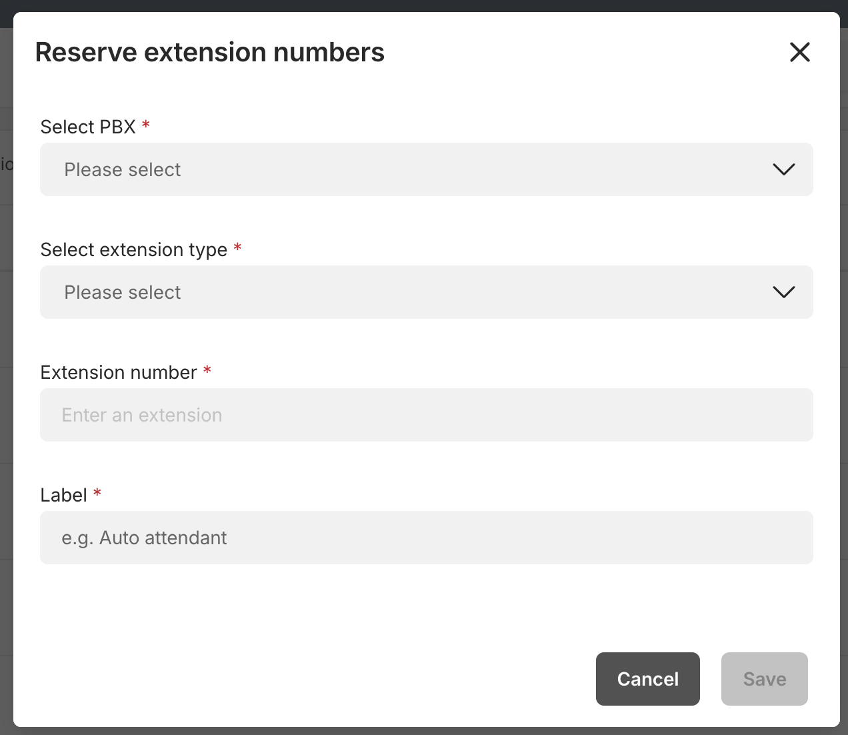Click the chevron arrow in the PBX field
This screenshot has width=848, height=735.
point(783,169)
